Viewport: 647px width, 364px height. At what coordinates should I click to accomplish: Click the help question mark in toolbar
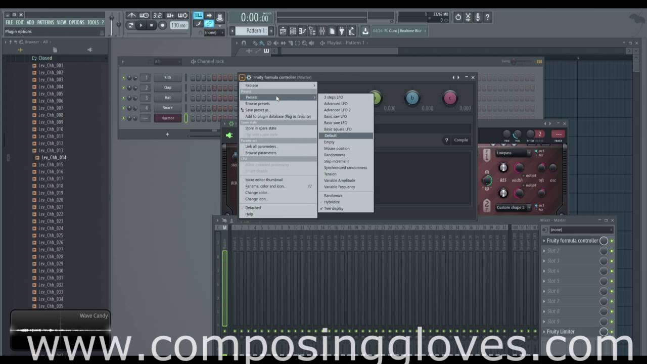coord(487,17)
